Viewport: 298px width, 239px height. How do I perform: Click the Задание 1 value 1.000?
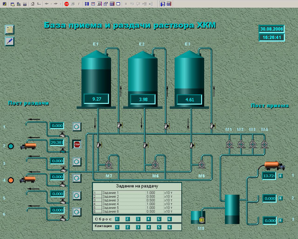coord(151,193)
